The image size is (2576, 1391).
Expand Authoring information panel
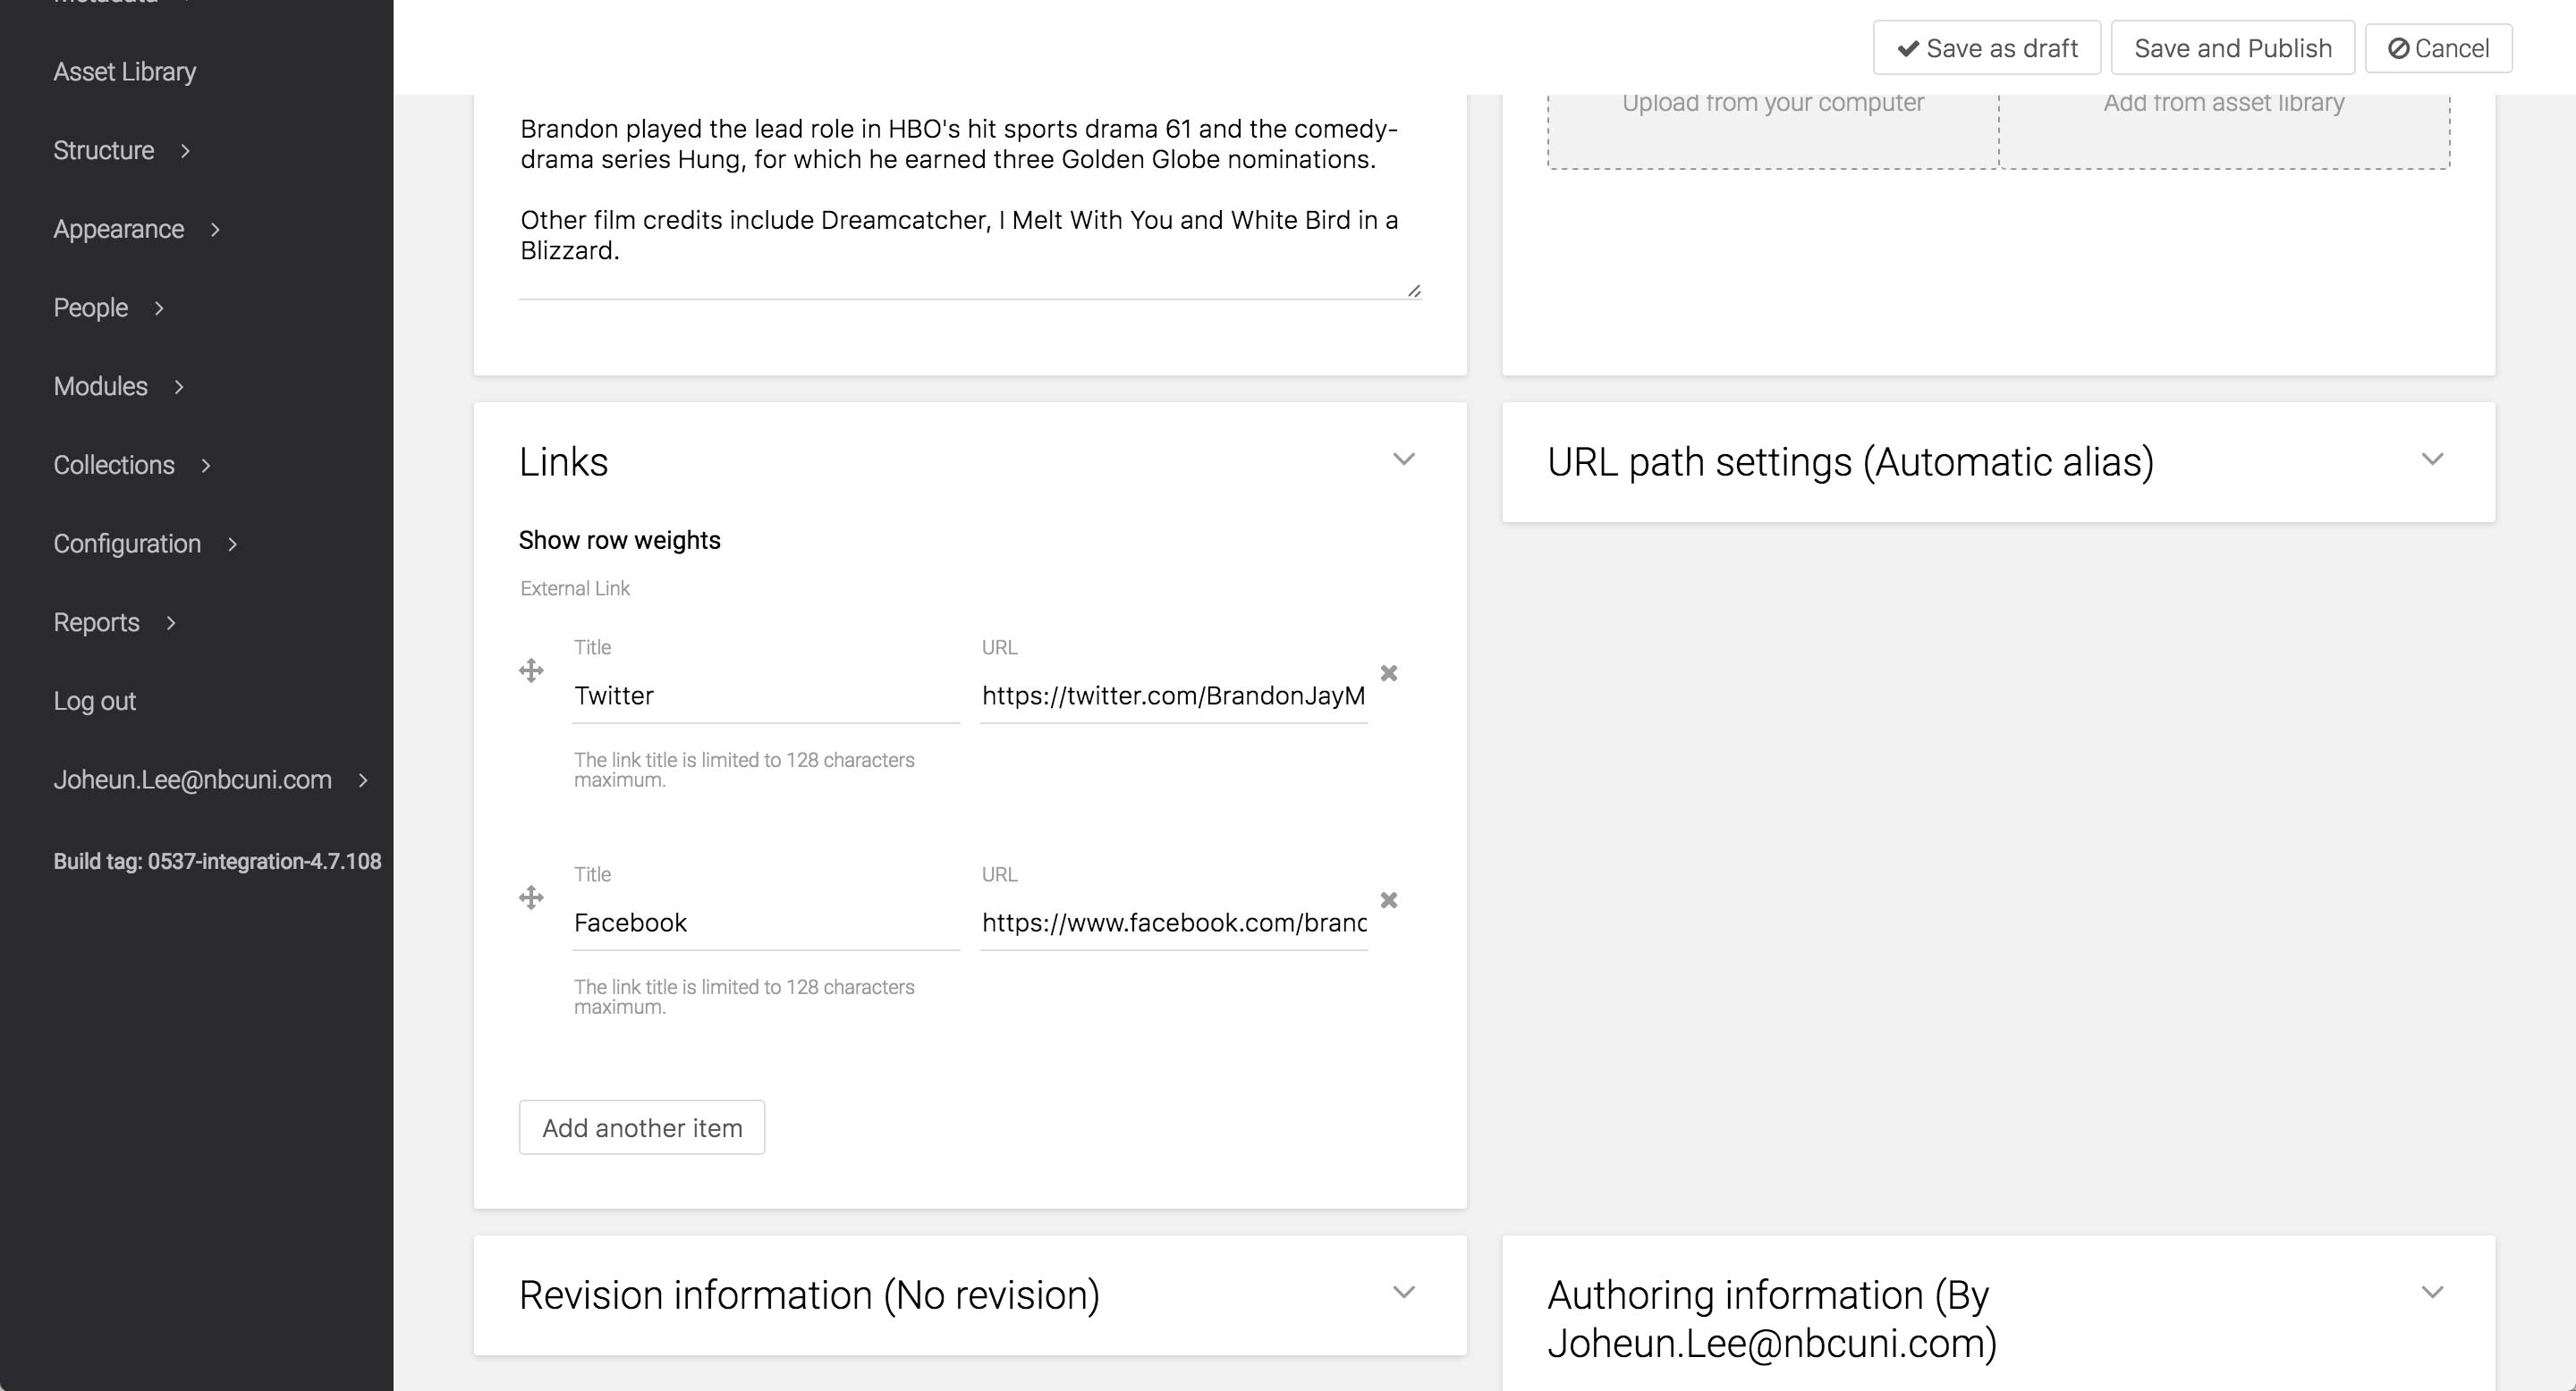point(2431,1292)
